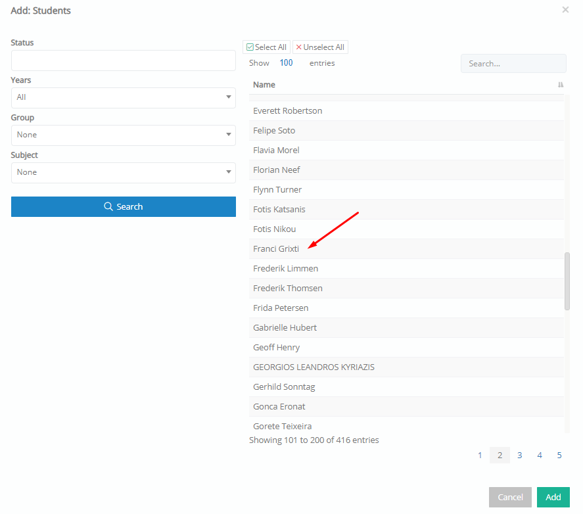Click Unselect All button

click(320, 47)
